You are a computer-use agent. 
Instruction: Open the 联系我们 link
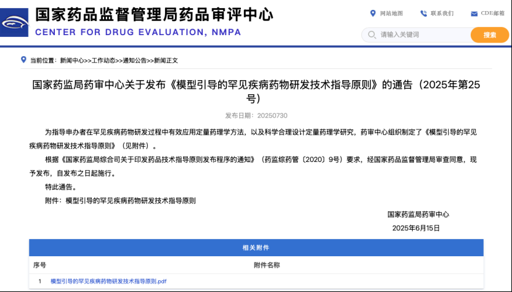[442, 13]
